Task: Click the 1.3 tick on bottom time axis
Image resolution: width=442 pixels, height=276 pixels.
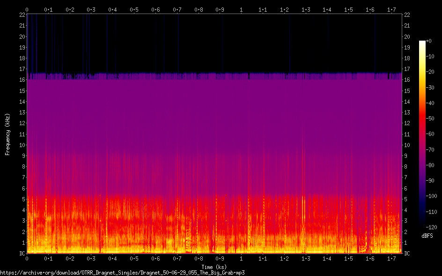Action: pyautogui.click(x=306, y=258)
